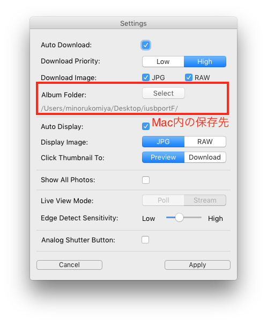Disable the Auto Display checkbox
Image resolution: width=267 pixels, height=323 pixels.
(146, 126)
